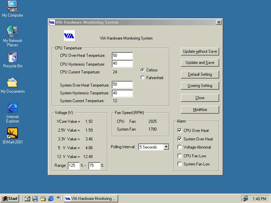Click the VIA logo in the dialog
The height and width of the screenshot is (203, 271).
(69, 36)
